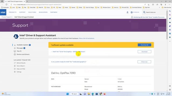Show hidden system tray icons chevron
The width and height of the screenshot is (172, 96).
[x=150, y=94]
